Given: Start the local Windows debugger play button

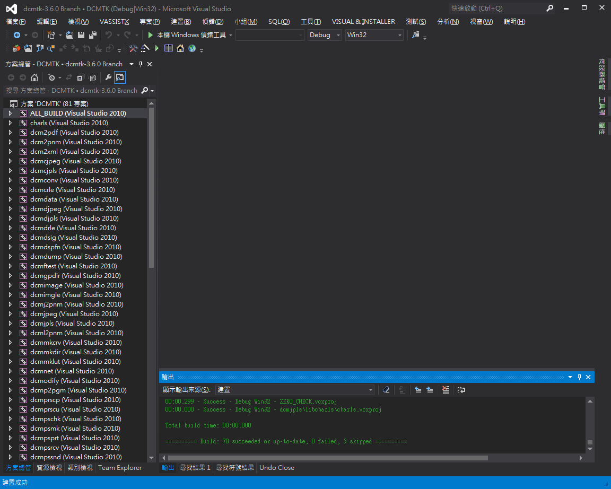Looking at the screenshot, I should (x=151, y=35).
